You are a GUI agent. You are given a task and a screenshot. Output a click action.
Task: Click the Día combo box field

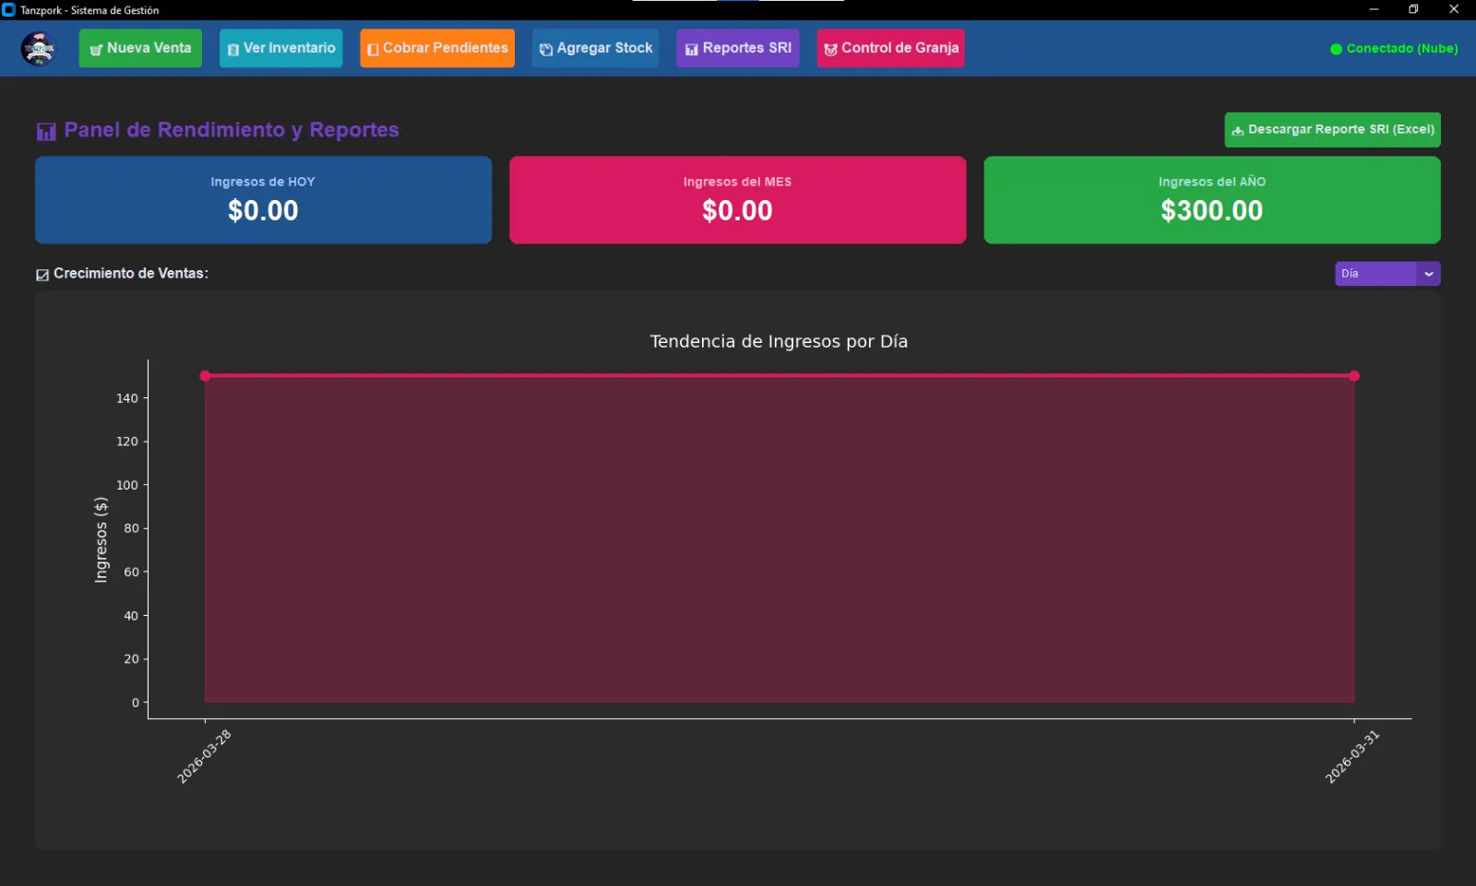[x=1375, y=274]
